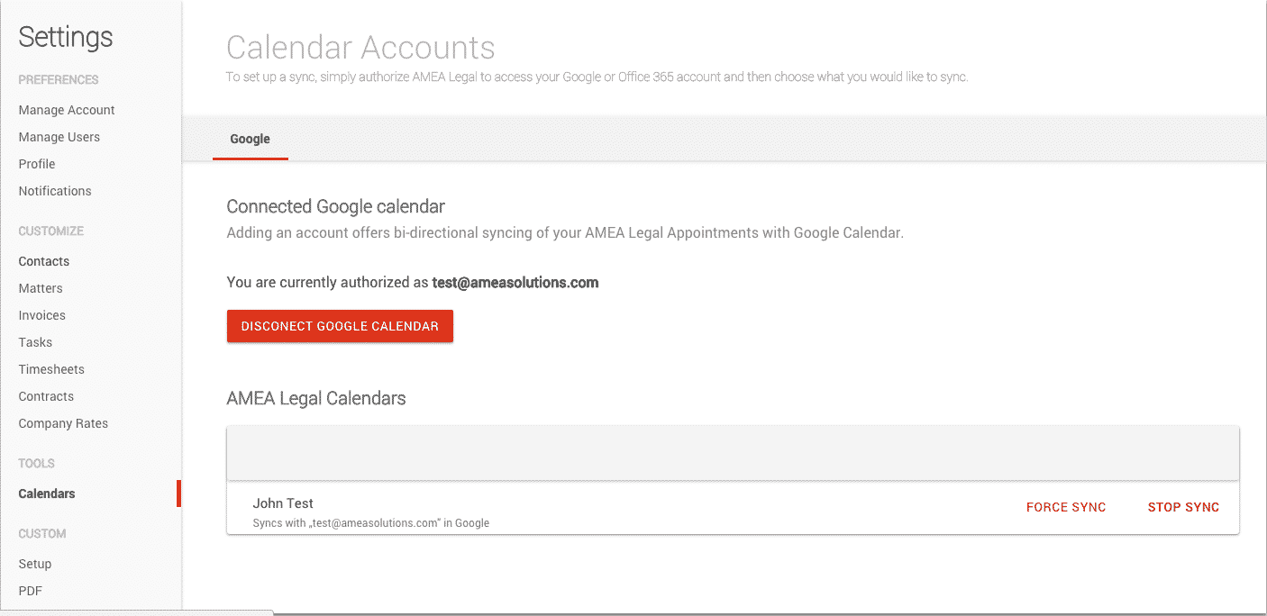Stop sync for John Test calendar
This screenshot has height=616, width=1267.
point(1183,507)
